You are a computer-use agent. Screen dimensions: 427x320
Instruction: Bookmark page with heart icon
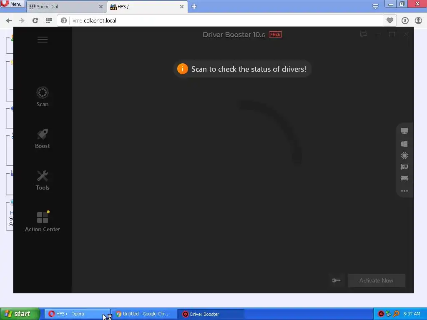pyautogui.click(x=390, y=20)
